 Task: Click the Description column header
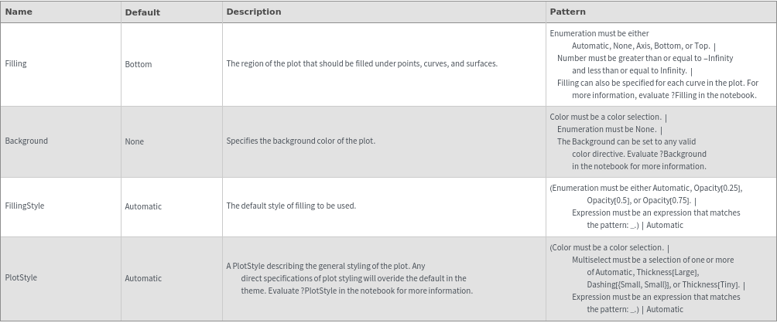click(x=254, y=12)
